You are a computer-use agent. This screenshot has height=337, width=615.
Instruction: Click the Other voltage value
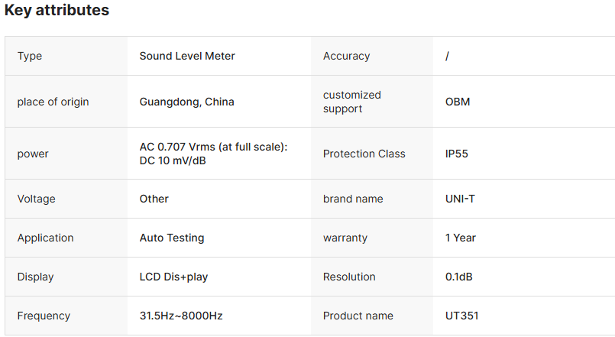(x=154, y=199)
